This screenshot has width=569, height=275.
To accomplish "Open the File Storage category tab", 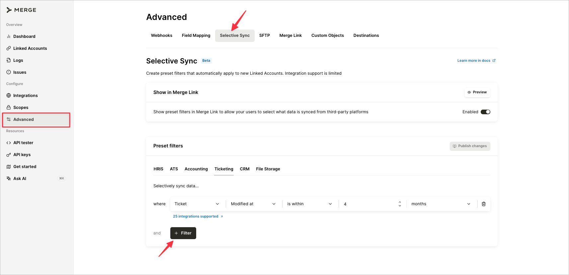I will pos(268,169).
